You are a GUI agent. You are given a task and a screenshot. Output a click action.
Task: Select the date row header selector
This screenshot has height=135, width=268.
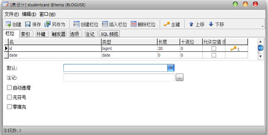pyautogui.click(x=6, y=55)
